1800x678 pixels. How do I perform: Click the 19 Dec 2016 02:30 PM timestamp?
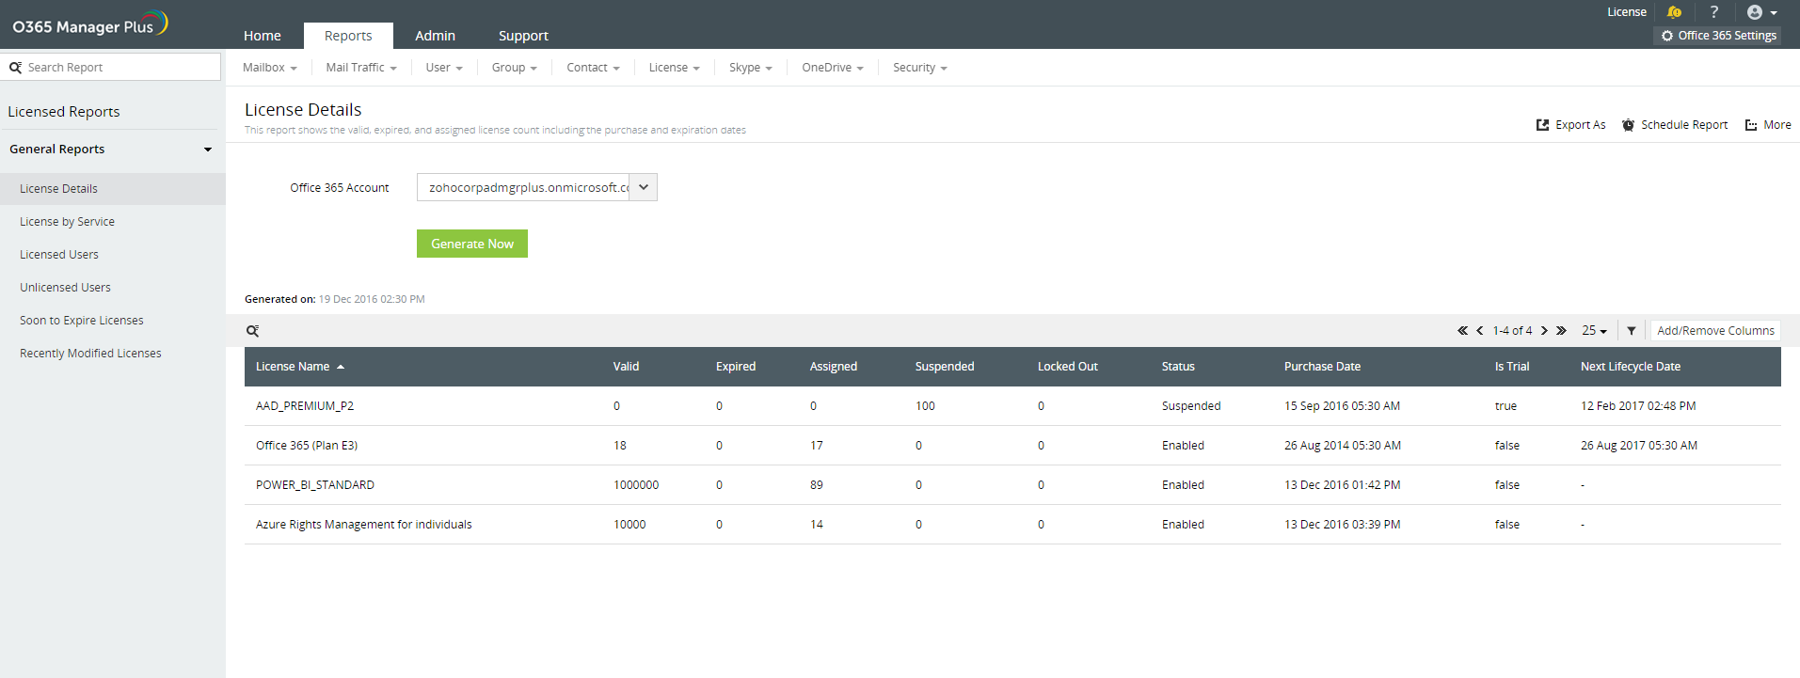[x=372, y=299]
